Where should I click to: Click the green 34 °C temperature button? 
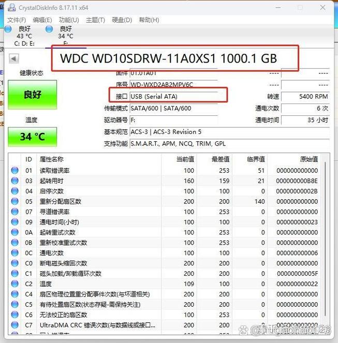[33, 137]
